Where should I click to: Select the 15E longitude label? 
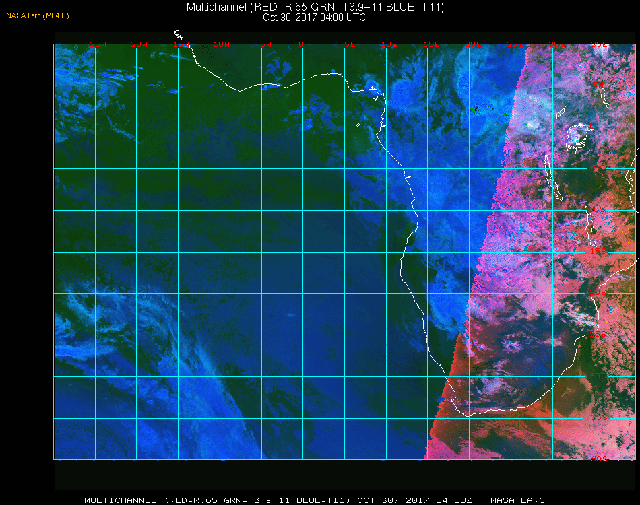pos(431,44)
